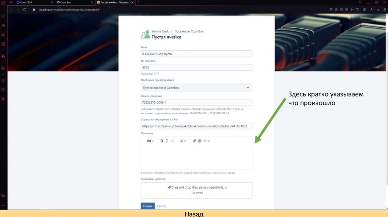This screenshot has height=217, width=388.
Task: Open a new tab with plus button
Action: [x=139, y=2]
